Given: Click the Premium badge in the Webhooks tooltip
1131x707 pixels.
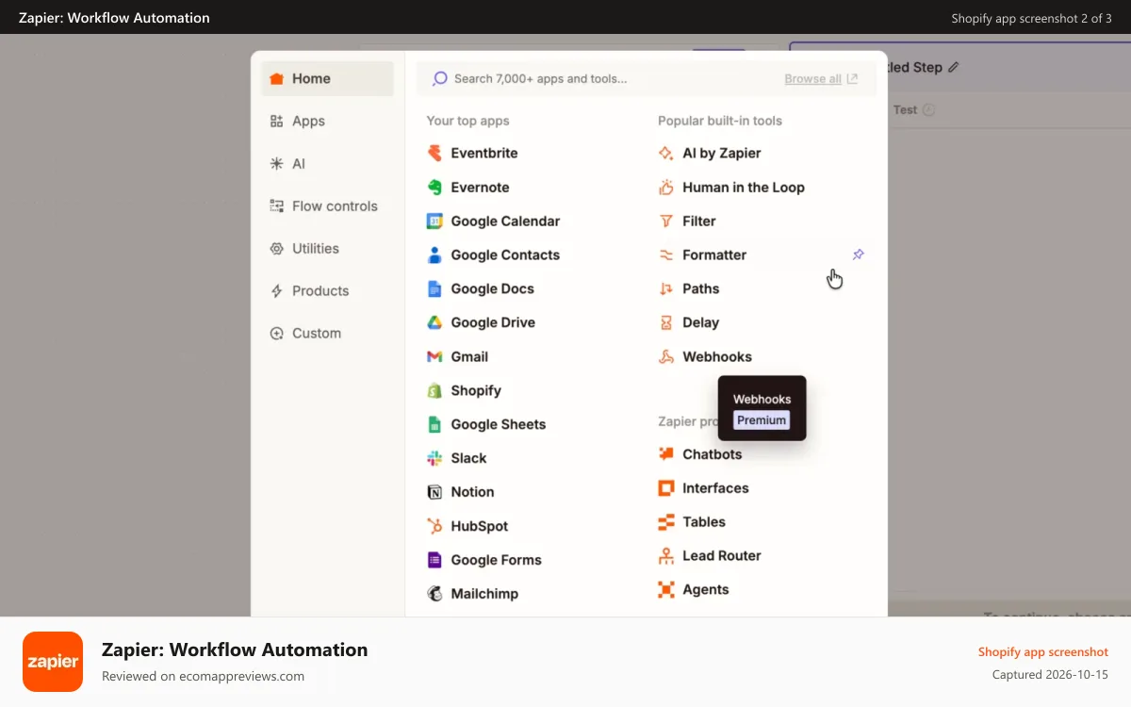Looking at the screenshot, I should point(762,420).
